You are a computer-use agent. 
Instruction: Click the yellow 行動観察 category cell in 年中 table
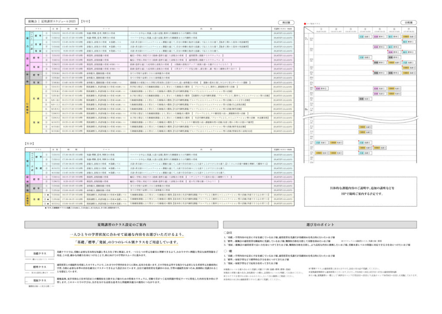click(x=27, y=109)
